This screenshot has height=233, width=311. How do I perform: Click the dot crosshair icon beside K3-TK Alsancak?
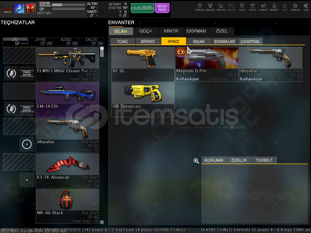point(27,180)
